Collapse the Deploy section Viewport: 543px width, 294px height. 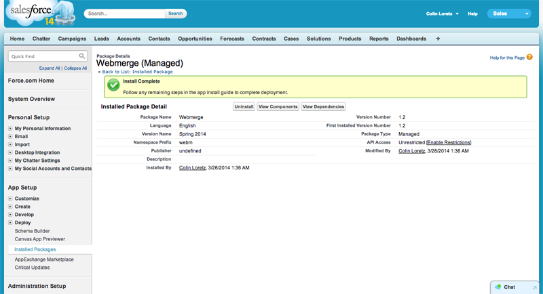10,222
